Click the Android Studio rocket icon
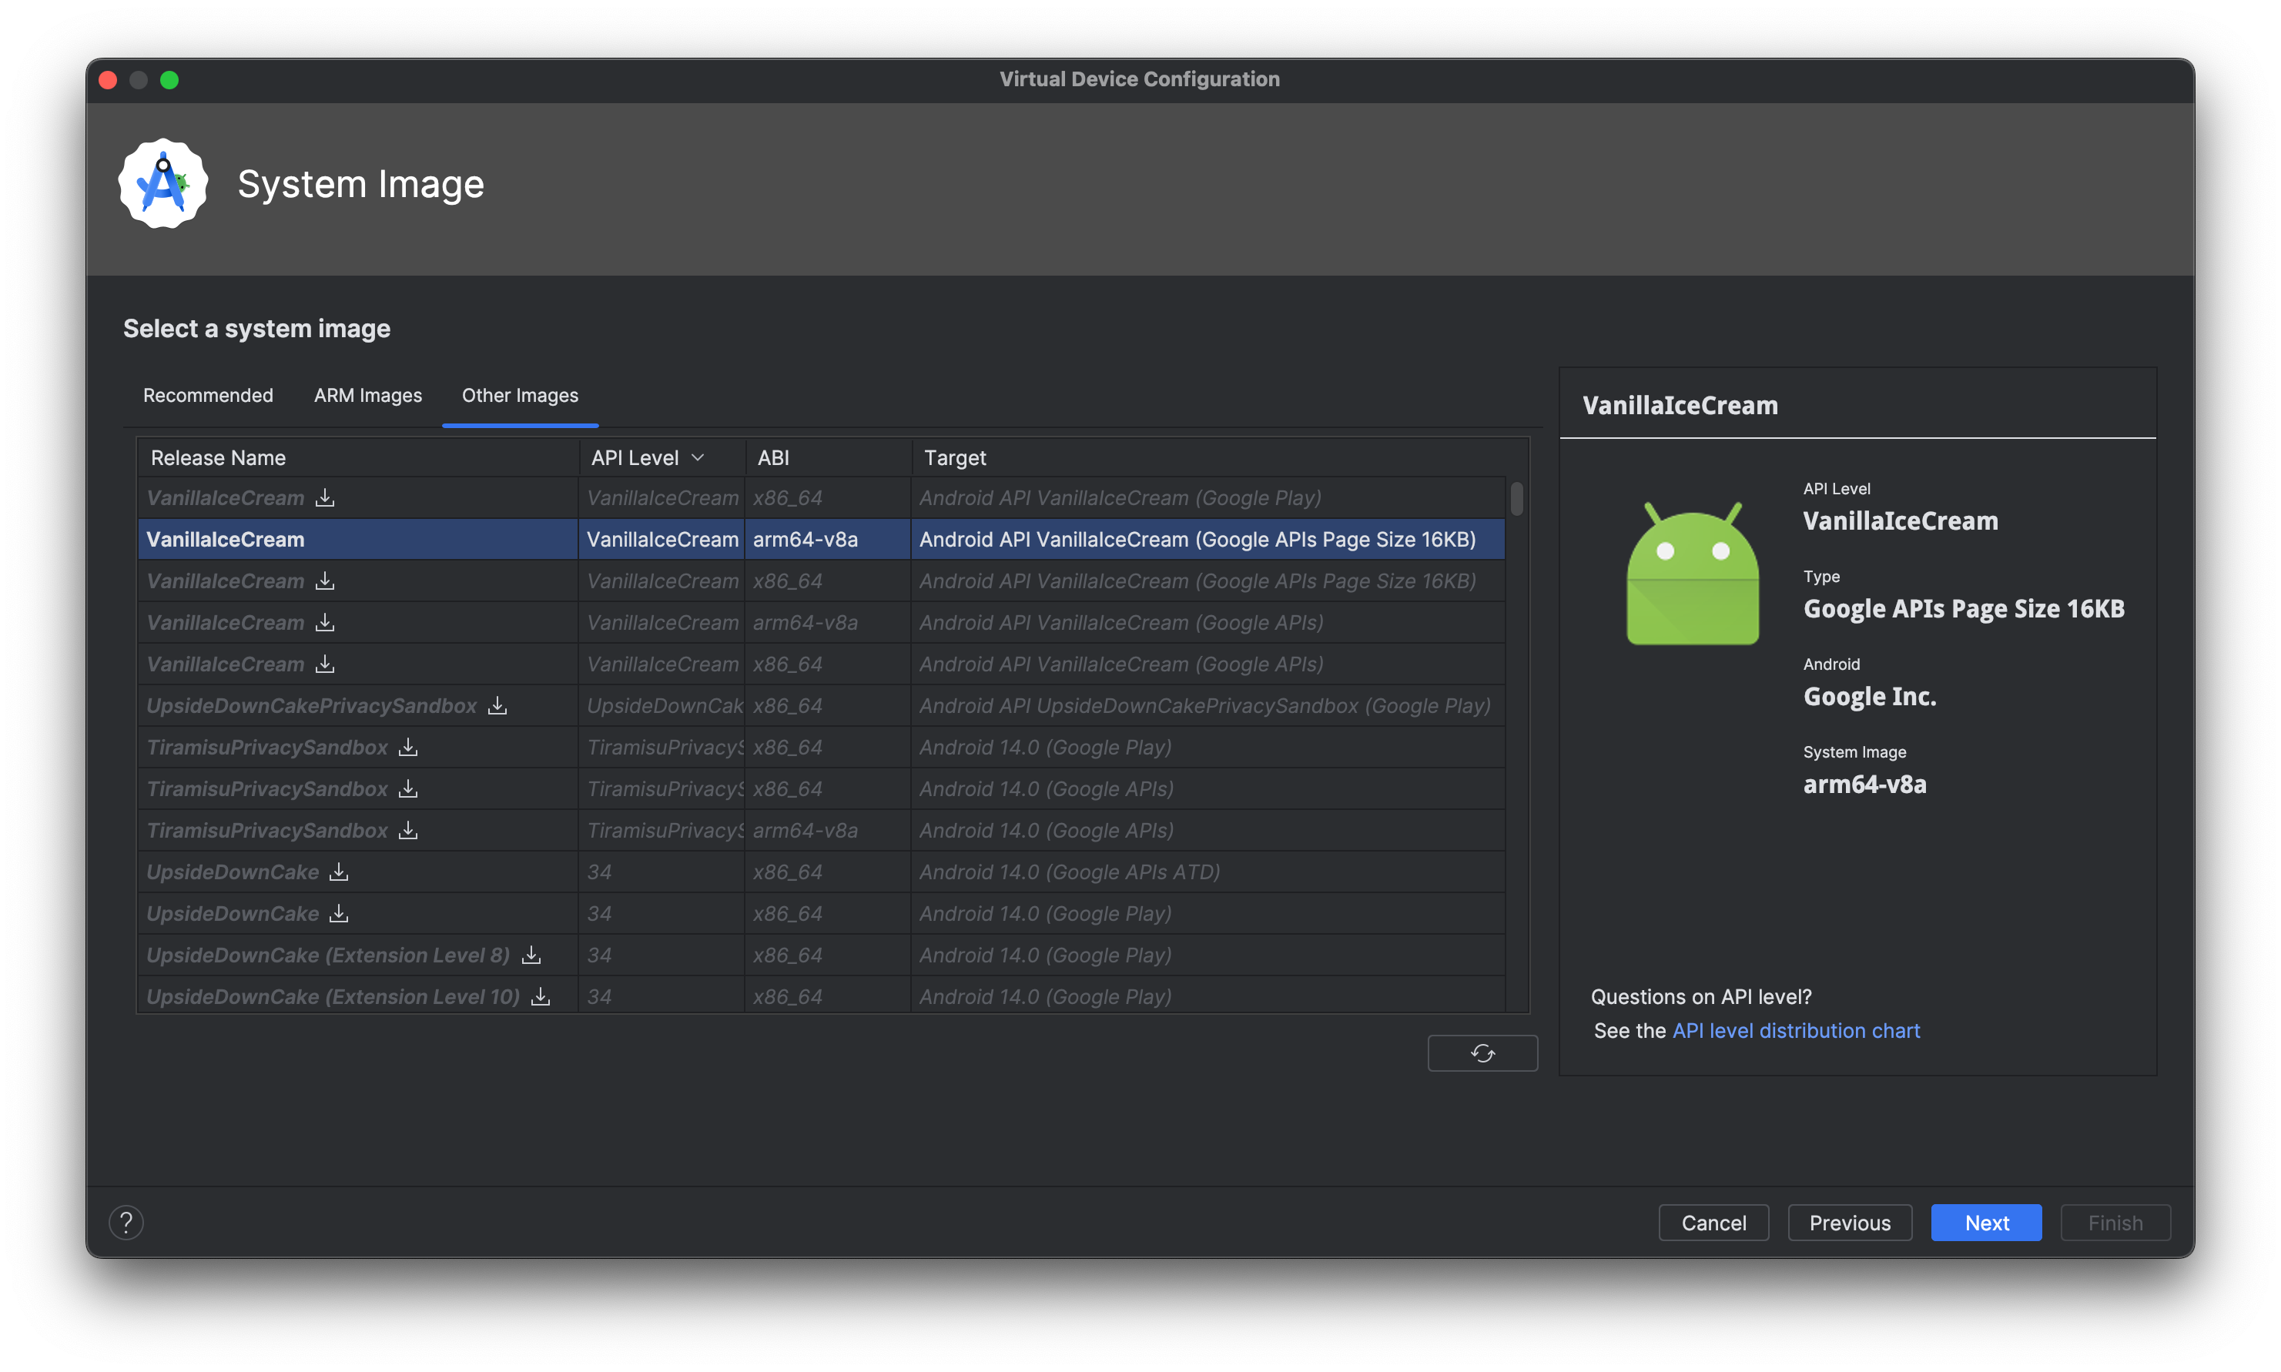 pyautogui.click(x=163, y=182)
